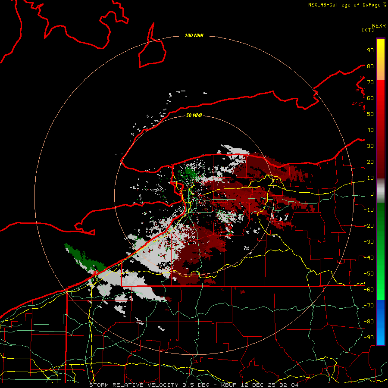Screen dimensions: 388x388
Task: Select the -40 value on the velocity scale
Action: click(x=369, y=258)
